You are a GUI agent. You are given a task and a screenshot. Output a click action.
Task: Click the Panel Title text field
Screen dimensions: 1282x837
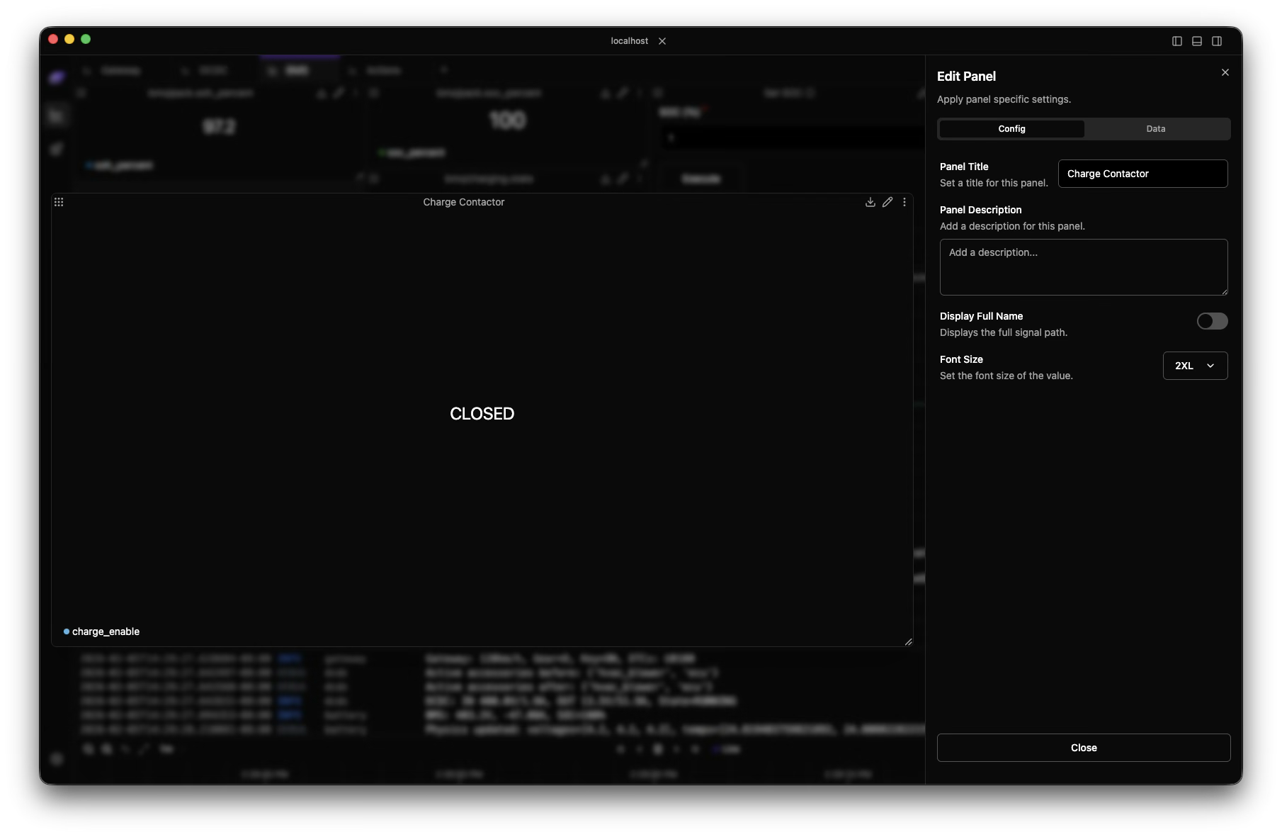click(x=1142, y=174)
